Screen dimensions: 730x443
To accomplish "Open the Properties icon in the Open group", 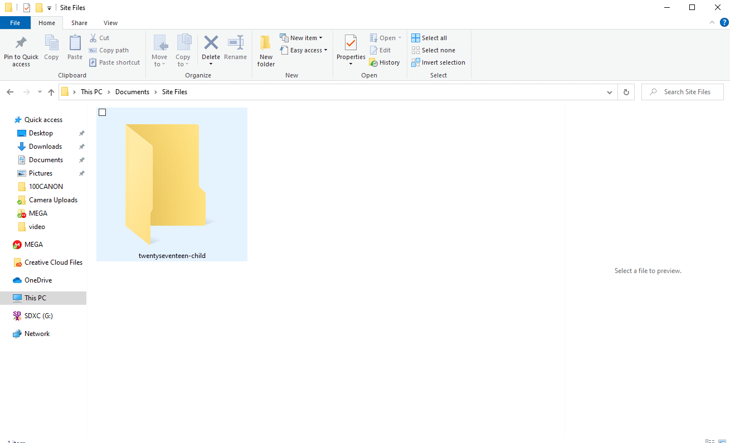I will pos(351,50).
